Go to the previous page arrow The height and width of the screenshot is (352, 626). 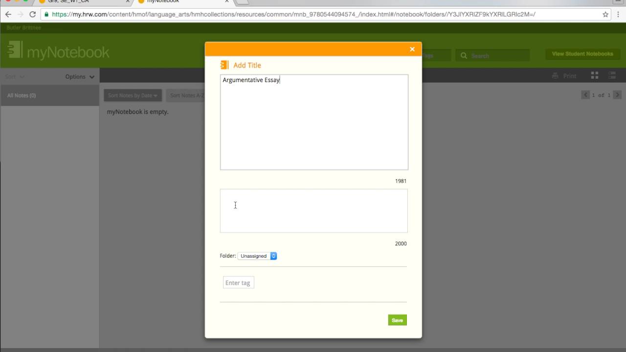click(x=585, y=95)
